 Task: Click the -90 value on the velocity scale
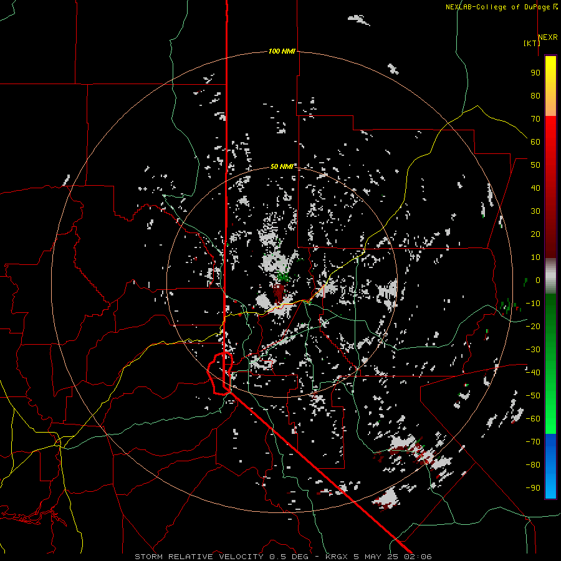533,488
